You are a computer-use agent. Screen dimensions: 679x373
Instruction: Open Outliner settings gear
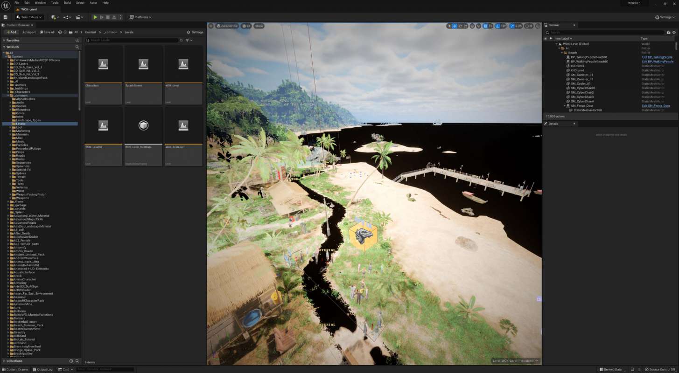tap(674, 33)
